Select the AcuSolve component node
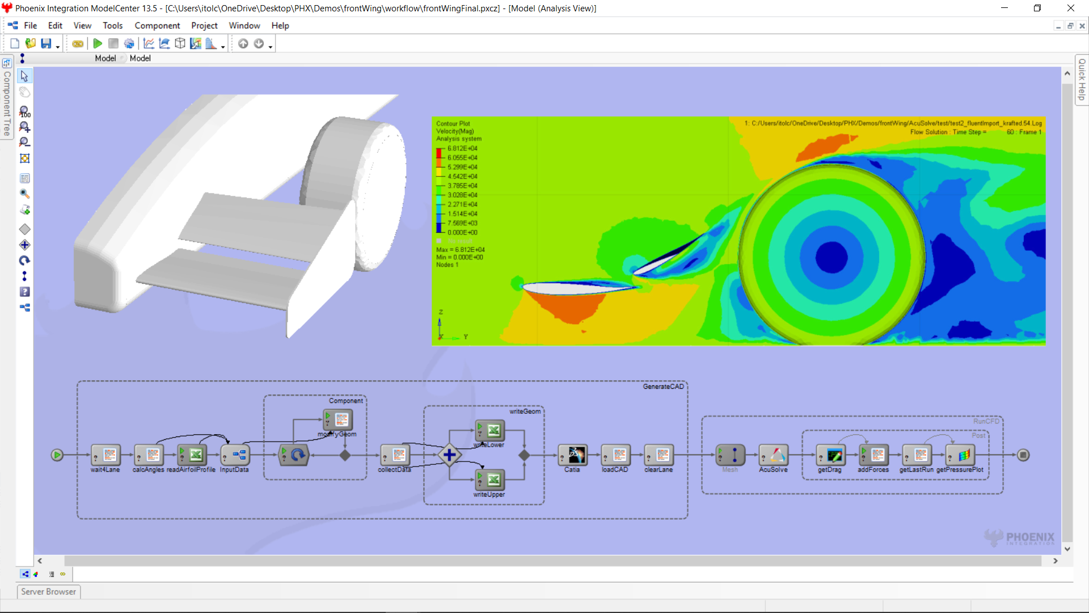This screenshot has height=613, width=1089. [x=774, y=455]
